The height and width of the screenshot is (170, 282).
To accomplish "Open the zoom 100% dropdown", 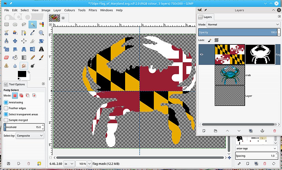I will 89,164.
